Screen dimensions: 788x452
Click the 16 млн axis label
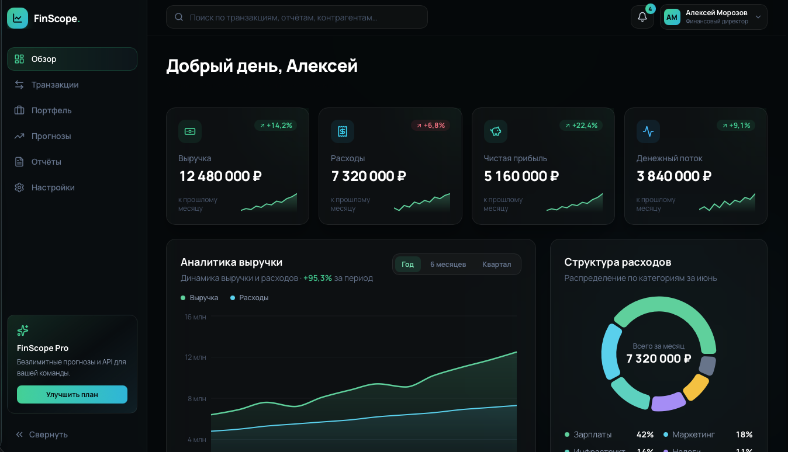pos(196,317)
